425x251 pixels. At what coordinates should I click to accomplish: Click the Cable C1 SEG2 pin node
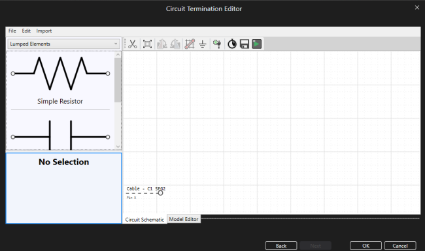pos(160,193)
